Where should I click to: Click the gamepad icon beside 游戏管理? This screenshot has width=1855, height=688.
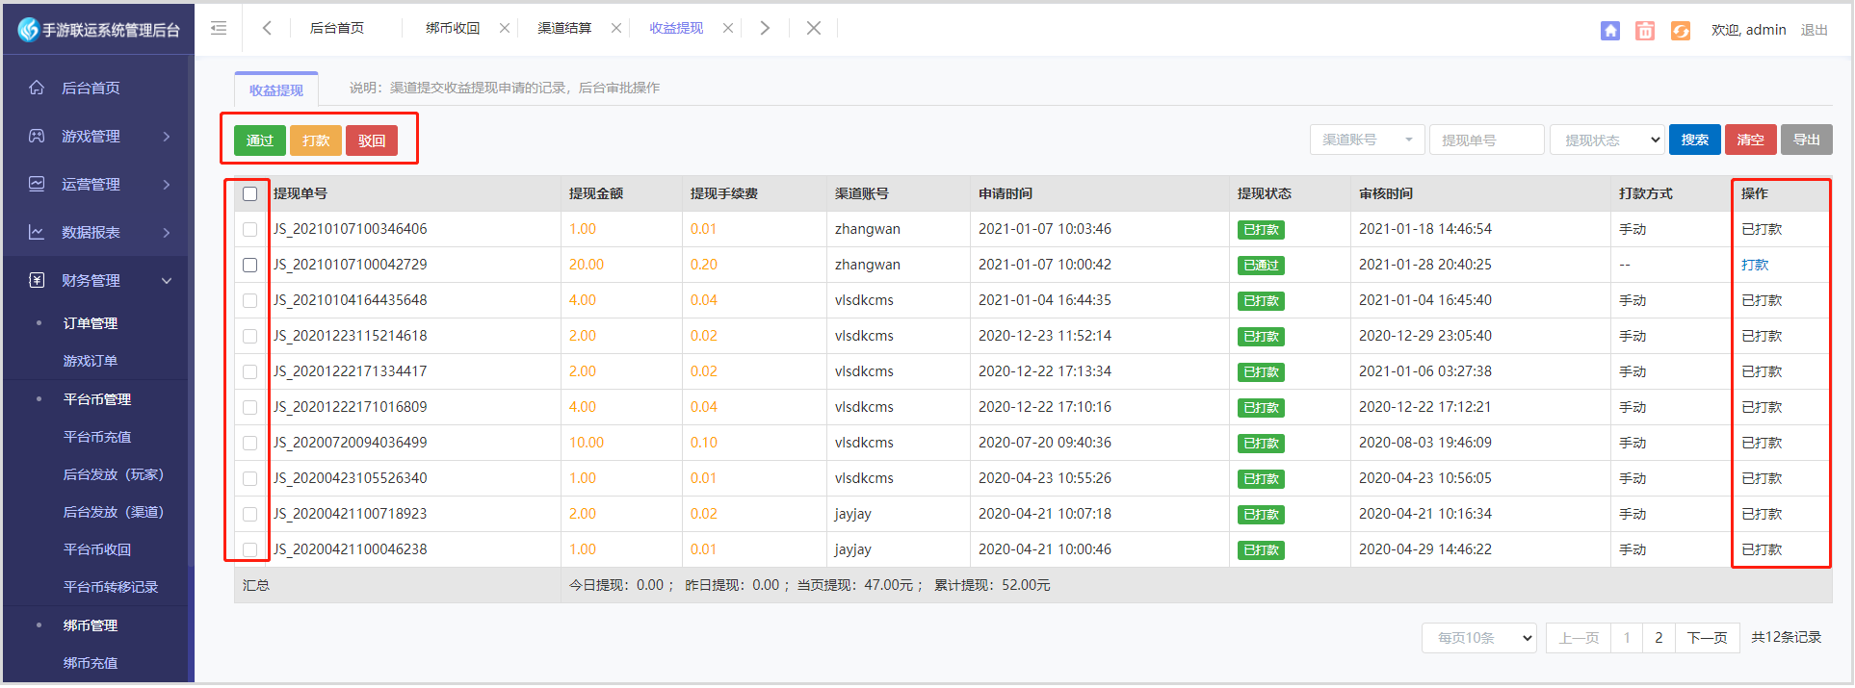pos(37,136)
